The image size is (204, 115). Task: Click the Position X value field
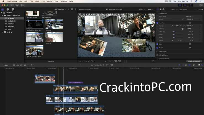click(177, 26)
